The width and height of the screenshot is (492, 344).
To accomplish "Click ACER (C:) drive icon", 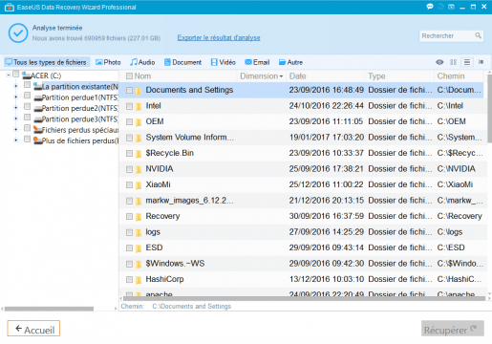I will point(26,75).
